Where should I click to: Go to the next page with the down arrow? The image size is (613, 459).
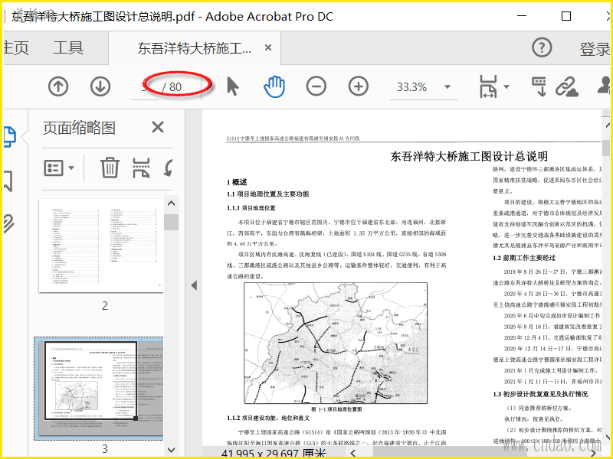point(100,86)
